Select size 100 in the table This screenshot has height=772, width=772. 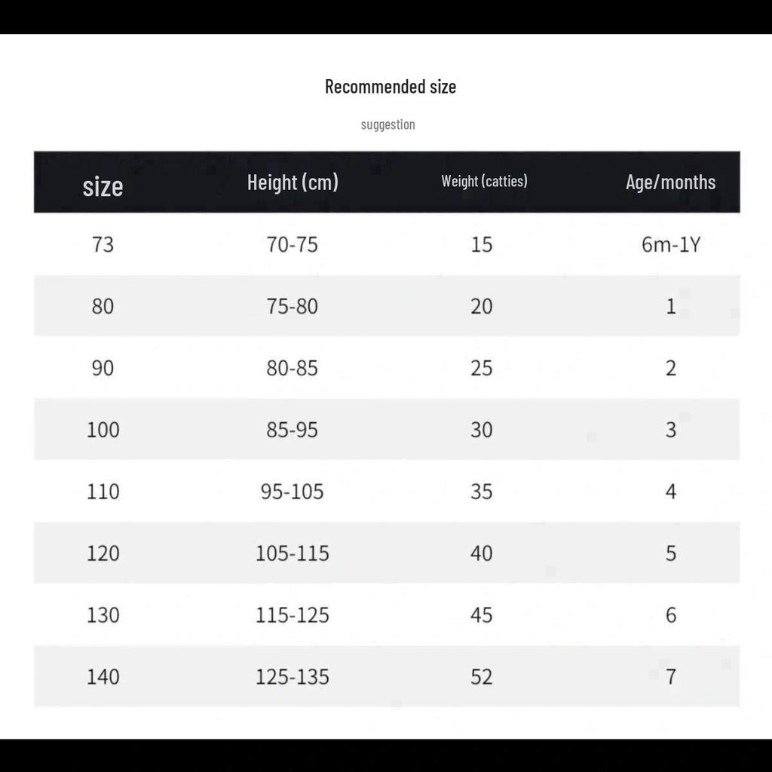(103, 430)
